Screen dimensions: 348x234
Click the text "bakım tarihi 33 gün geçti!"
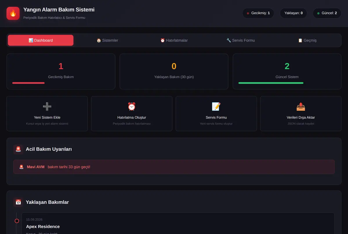(x=69, y=167)
